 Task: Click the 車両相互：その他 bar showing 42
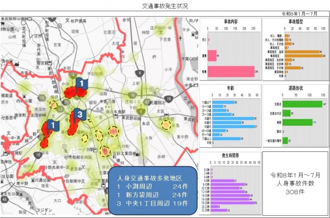click(x=293, y=68)
